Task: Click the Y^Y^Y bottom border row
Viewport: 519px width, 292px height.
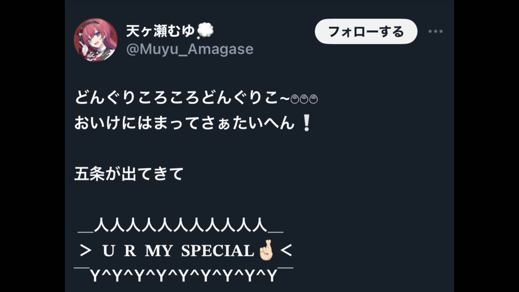Action: (x=183, y=275)
